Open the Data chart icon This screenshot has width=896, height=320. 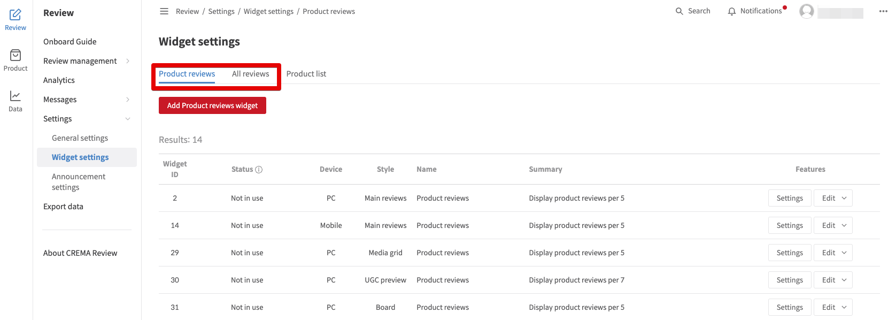click(16, 96)
